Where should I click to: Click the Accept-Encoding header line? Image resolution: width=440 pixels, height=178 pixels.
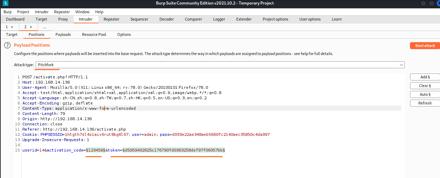point(58,103)
